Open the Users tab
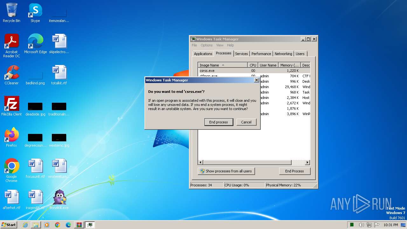 (300, 54)
